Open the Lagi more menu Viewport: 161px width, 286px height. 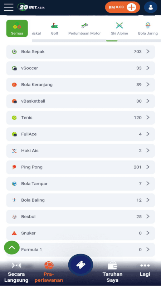(x=145, y=270)
